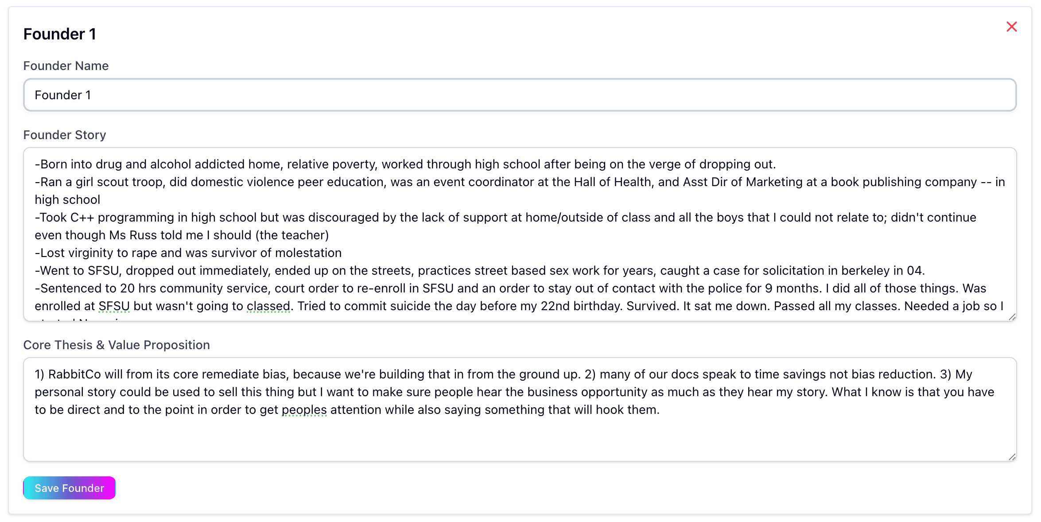This screenshot has width=1041, height=522.
Task: Click the Founder Name label
Action: point(66,66)
